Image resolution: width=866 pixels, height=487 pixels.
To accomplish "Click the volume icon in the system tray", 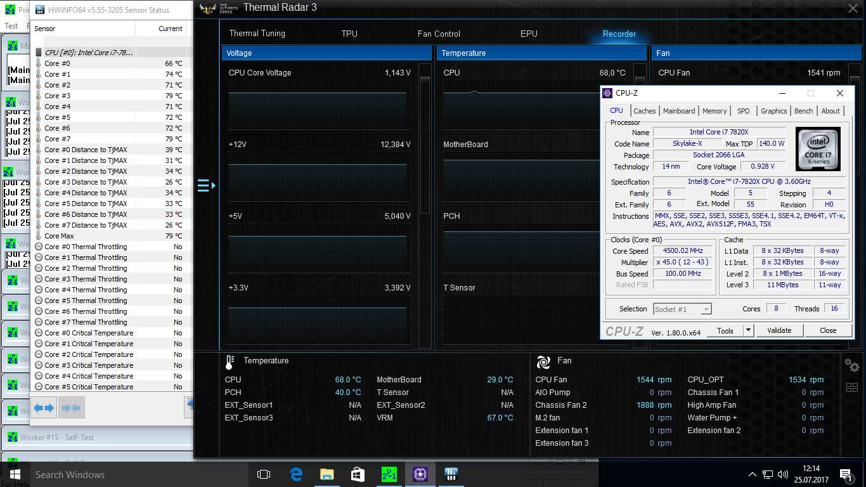I will 782,474.
